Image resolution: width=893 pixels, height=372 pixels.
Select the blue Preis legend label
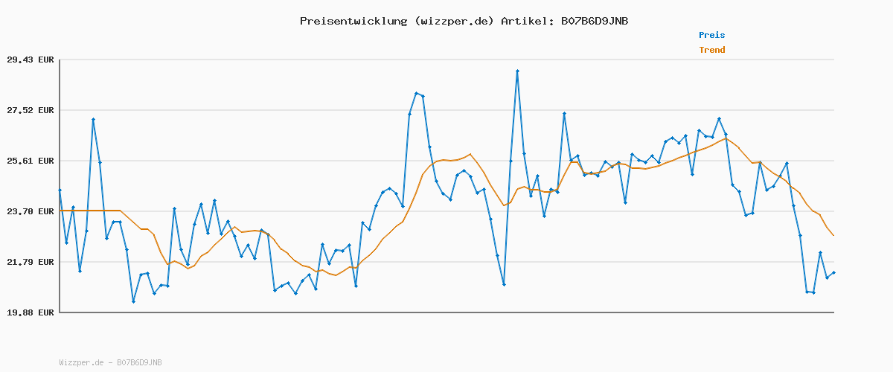pyautogui.click(x=711, y=35)
